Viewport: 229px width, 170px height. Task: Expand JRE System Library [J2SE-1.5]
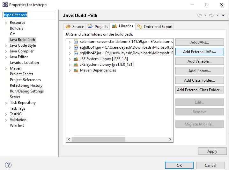[x=70, y=59]
